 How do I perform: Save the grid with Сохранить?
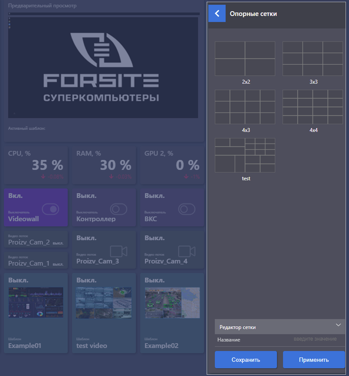pos(246,360)
